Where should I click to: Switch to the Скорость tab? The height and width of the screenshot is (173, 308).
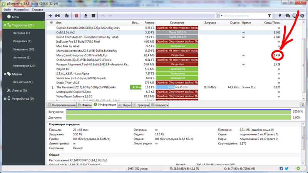pyautogui.click(x=159, y=105)
